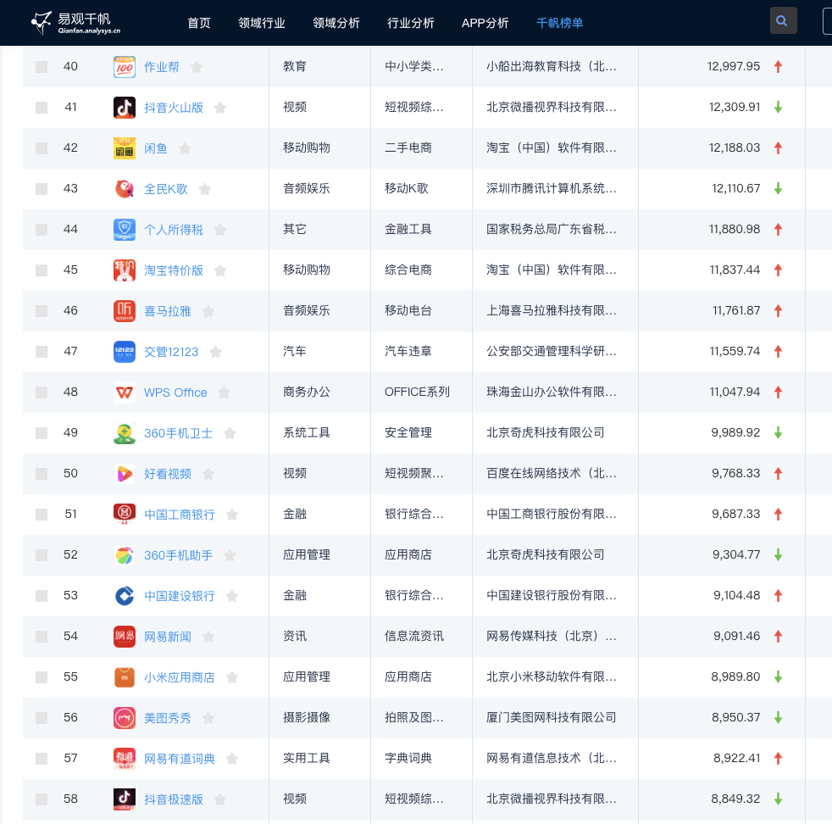
Task: Favorite 作业帮 with its star icon
Action: [197, 67]
